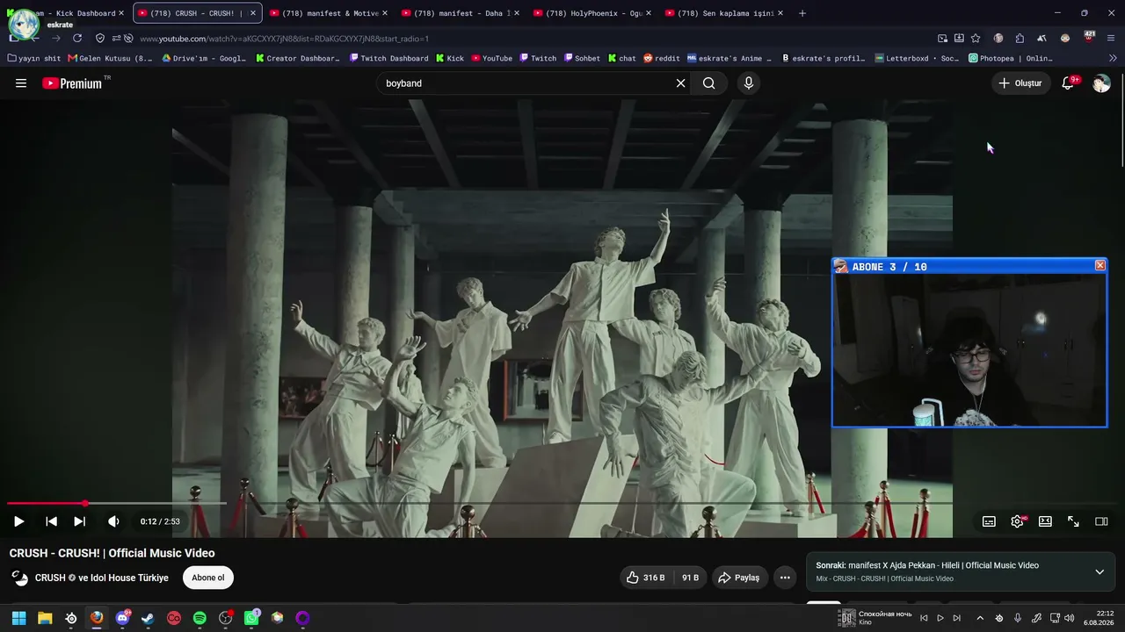The width and height of the screenshot is (1125, 632).
Task: Expand the Sonraki playlist panel chevron
Action: click(x=1100, y=571)
